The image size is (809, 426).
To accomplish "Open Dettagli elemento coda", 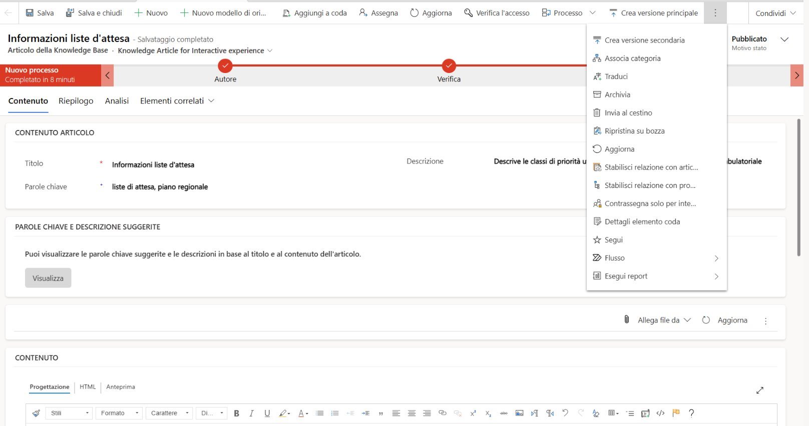I will tap(656, 222).
